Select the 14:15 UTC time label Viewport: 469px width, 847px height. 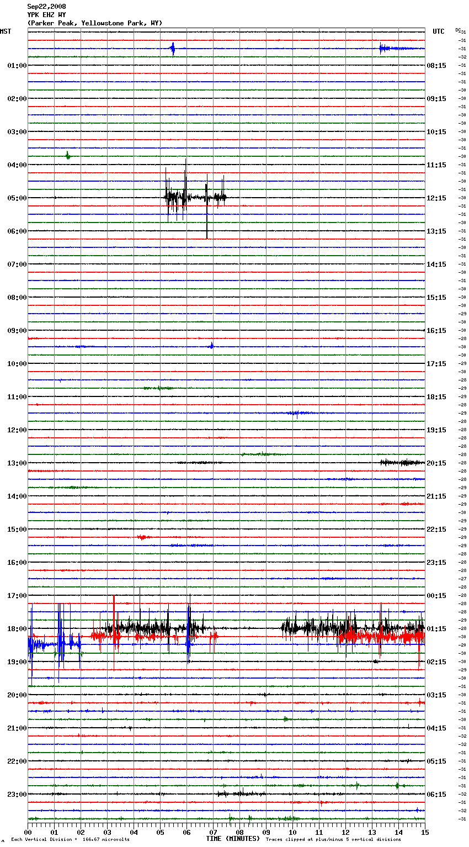(x=436, y=264)
